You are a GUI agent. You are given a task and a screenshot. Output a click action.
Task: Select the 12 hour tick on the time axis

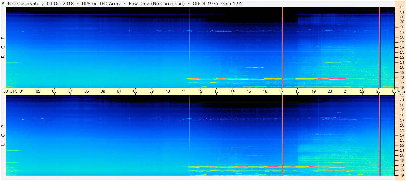(200, 91)
